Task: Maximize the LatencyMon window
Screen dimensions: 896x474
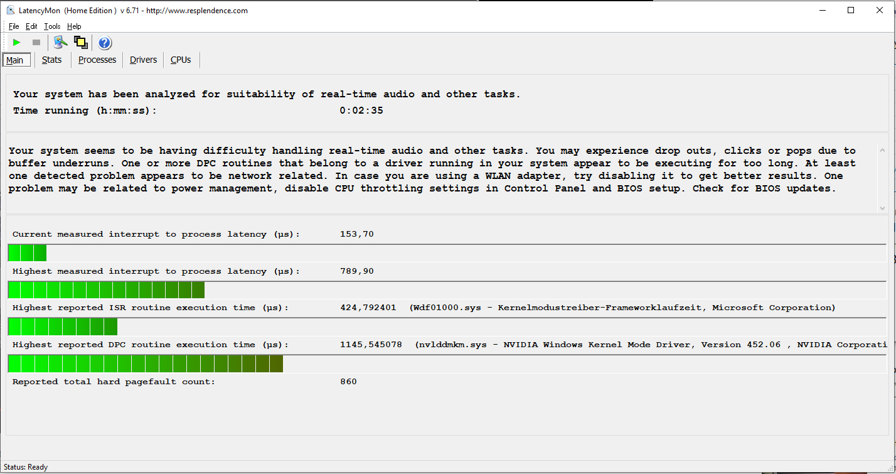Action: [851, 10]
